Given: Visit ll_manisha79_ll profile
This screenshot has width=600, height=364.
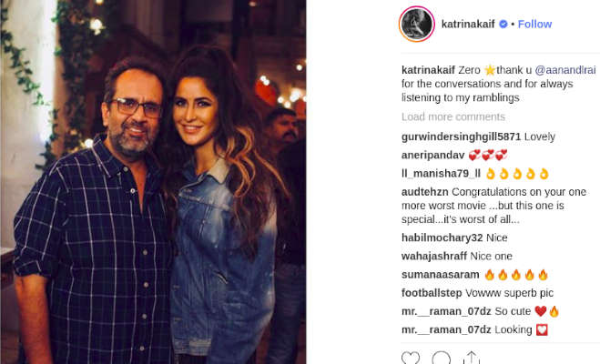Looking at the screenshot, I should [x=441, y=173].
